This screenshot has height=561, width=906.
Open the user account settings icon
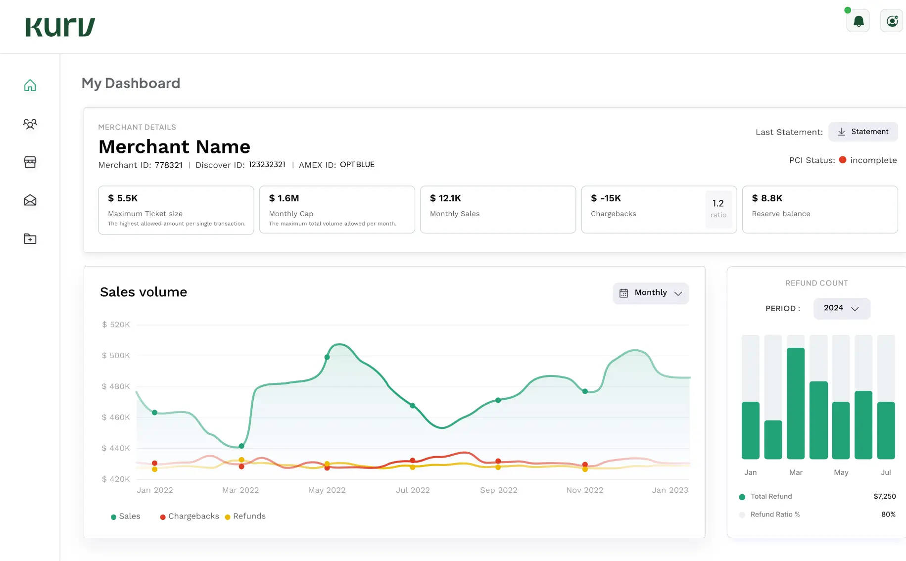coord(891,21)
